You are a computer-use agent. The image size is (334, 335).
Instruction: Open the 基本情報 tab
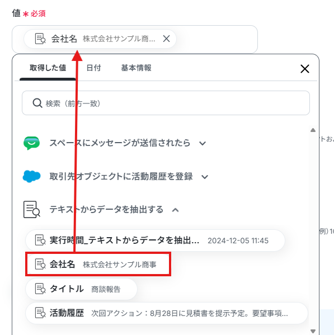coord(136,68)
